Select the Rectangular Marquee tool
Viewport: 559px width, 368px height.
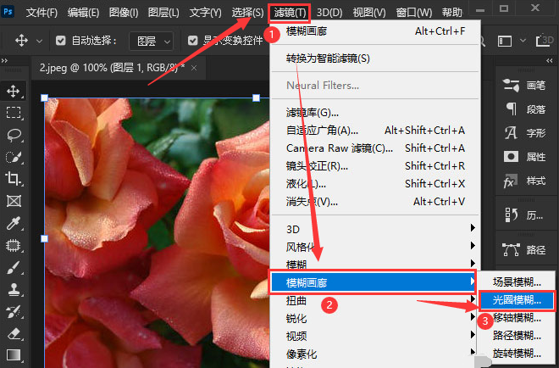pyautogui.click(x=14, y=113)
